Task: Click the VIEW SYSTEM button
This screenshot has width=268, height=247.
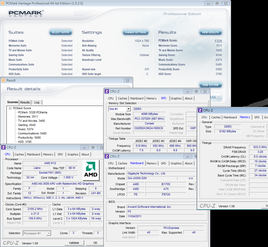Action: click(x=210, y=85)
